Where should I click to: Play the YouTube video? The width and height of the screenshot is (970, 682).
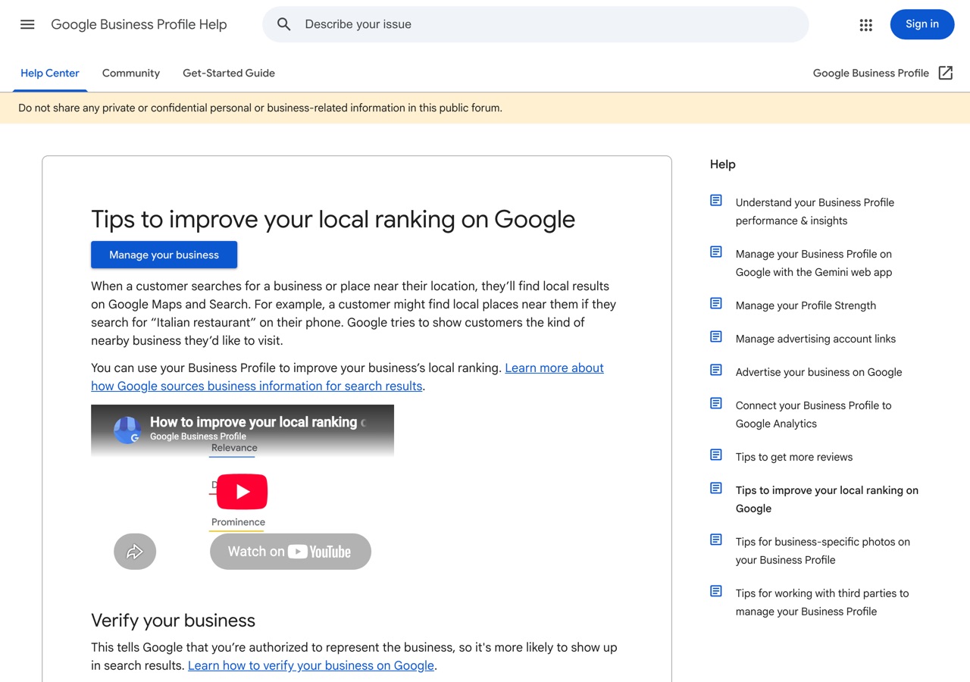coord(242,492)
